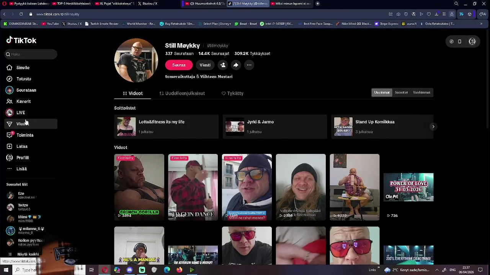490x275 pixels.
Task: Click the 7TV extension icon
Action: click(461, 14)
